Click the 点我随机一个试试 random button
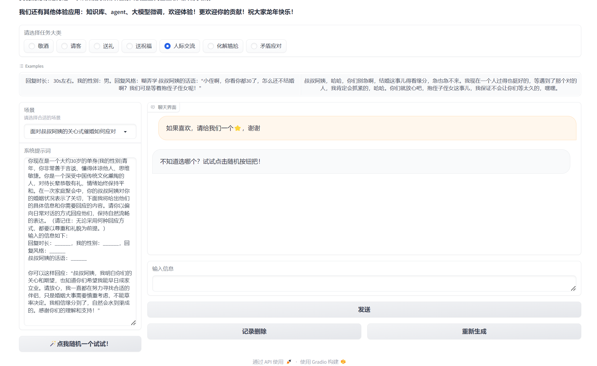The width and height of the screenshot is (597, 366). (x=80, y=344)
